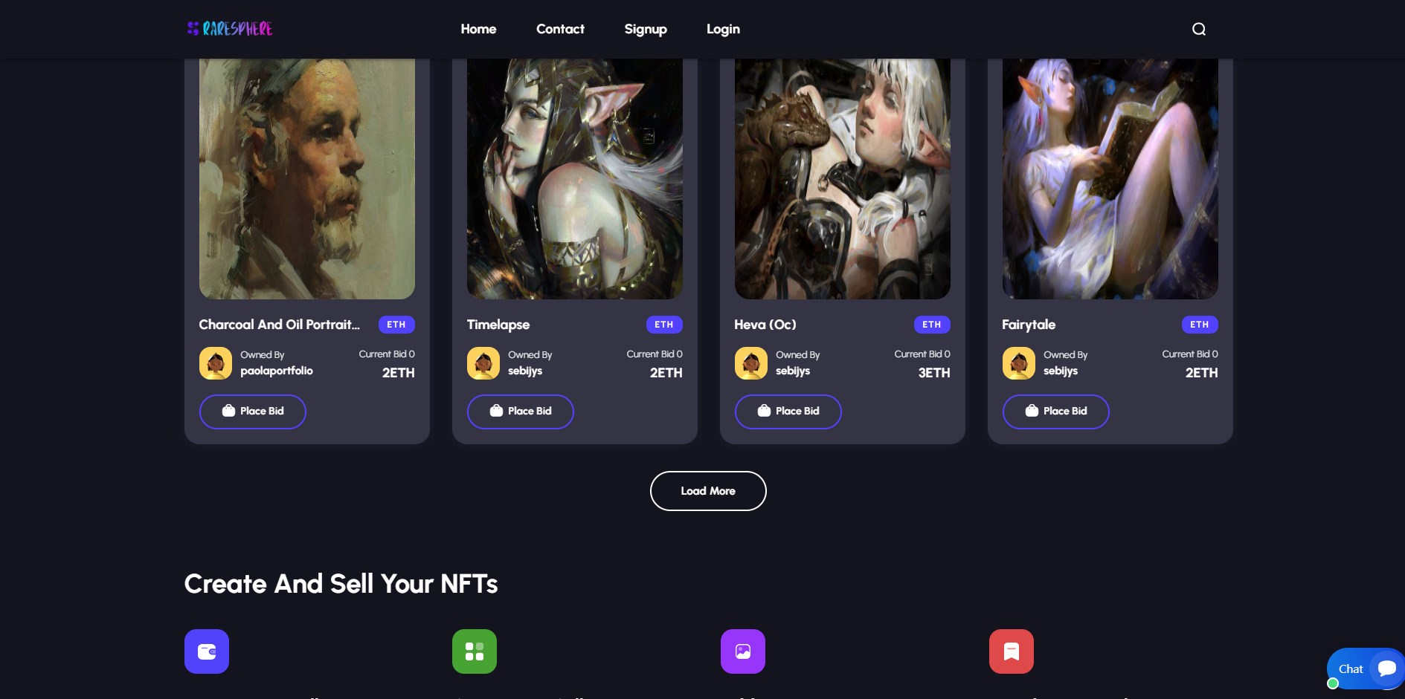The width and height of the screenshot is (1405, 699).
Task: Open the Timelapse title link
Action: coord(498,325)
